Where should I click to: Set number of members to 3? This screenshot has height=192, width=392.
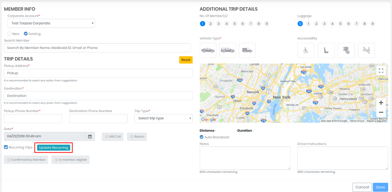point(219,24)
